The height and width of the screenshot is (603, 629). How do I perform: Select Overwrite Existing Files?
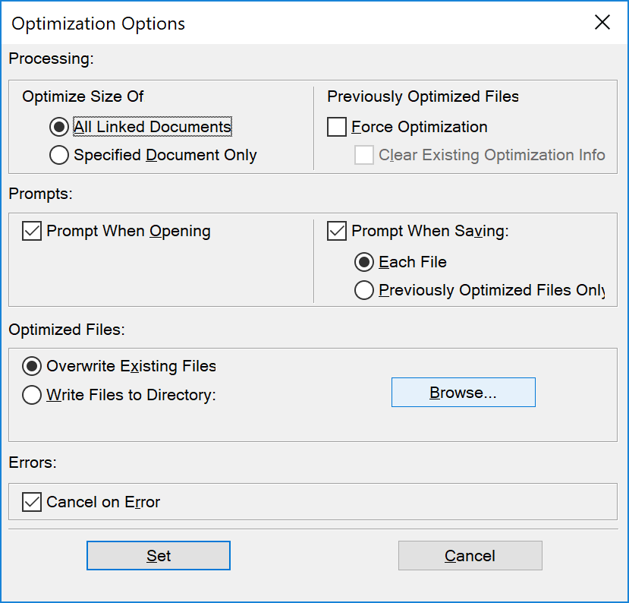(31, 366)
